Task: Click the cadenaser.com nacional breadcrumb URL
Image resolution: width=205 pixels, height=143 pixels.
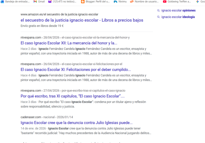Action: 47,117
